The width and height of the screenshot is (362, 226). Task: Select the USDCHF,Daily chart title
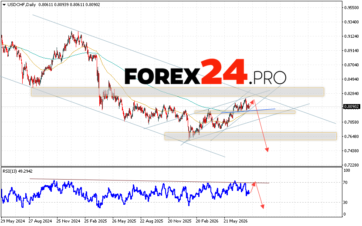[21, 5]
